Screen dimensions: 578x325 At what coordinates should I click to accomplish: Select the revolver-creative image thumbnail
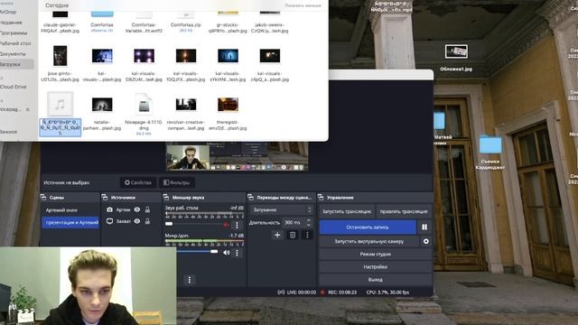(186, 105)
